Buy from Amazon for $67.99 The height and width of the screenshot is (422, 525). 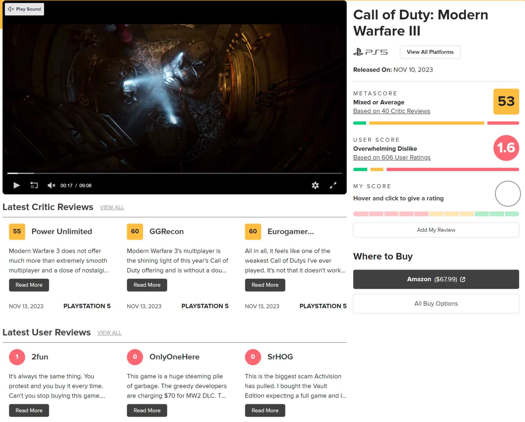point(436,279)
